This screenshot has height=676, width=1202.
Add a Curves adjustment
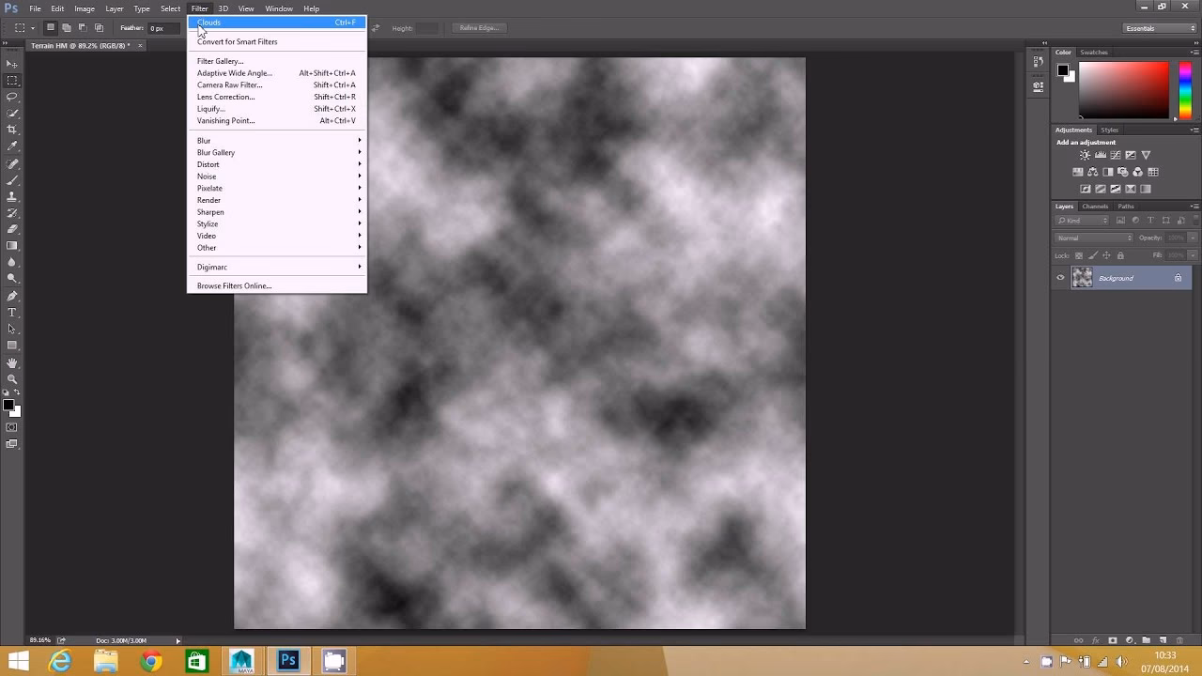point(1116,155)
